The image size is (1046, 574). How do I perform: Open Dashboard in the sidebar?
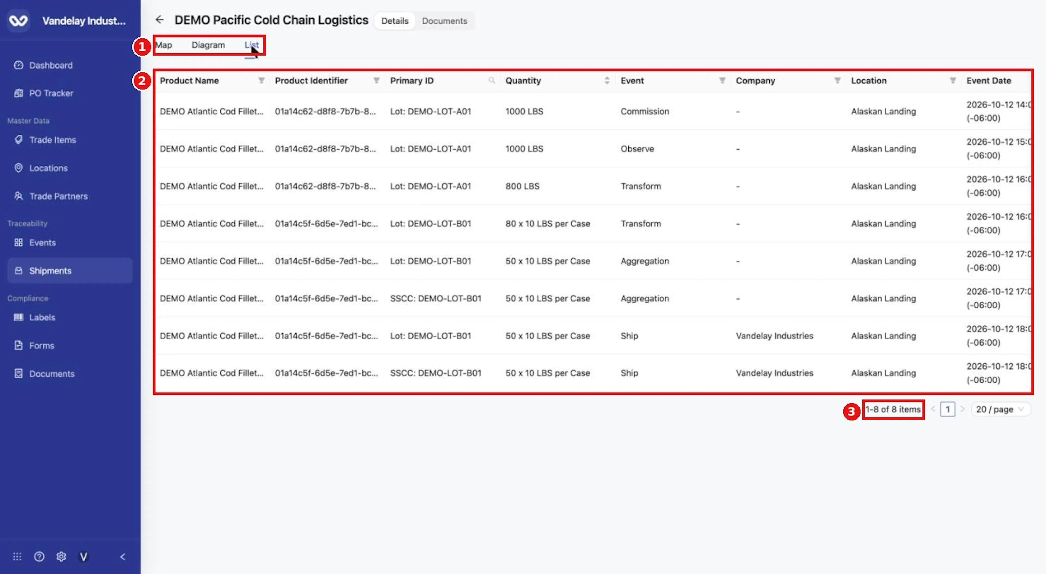point(70,65)
